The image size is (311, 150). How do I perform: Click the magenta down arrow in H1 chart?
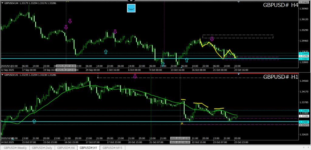[135, 77]
